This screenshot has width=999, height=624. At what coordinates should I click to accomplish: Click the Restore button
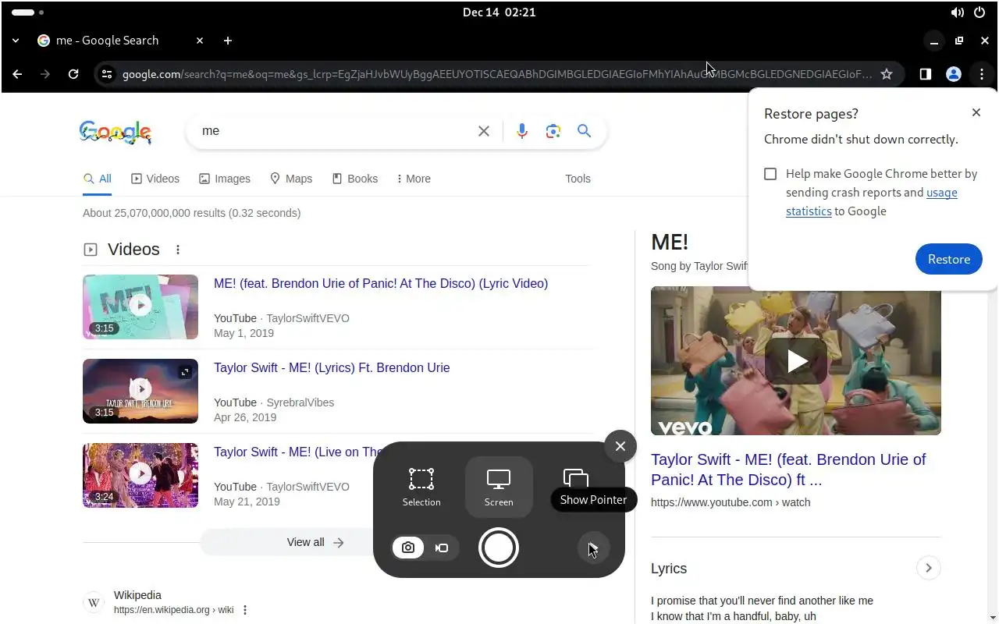pyautogui.click(x=949, y=259)
